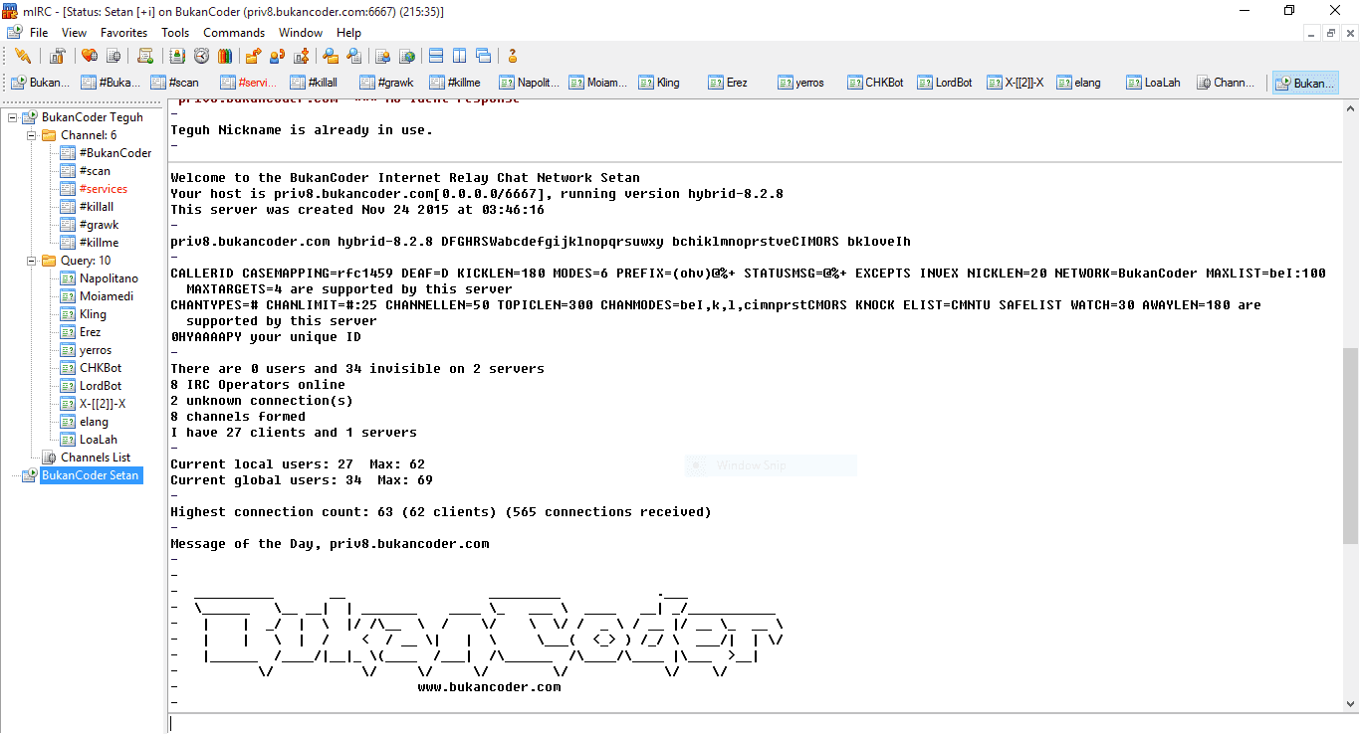
Task: Collapse the Query: 10 folder in the tree
Action: [31, 261]
